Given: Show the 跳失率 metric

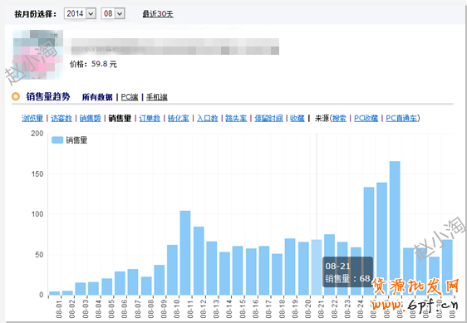Looking at the screenshot, I should (x=236, y=118).
